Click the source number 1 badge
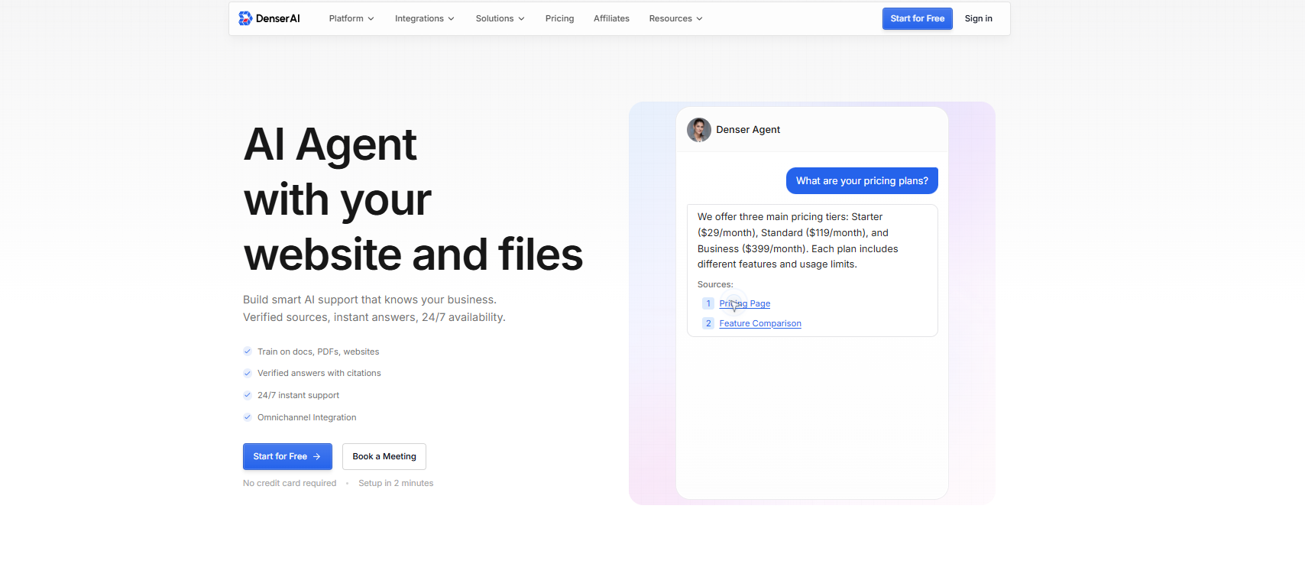This screenshot has height=564, width=1305. (x=708, y=303)
